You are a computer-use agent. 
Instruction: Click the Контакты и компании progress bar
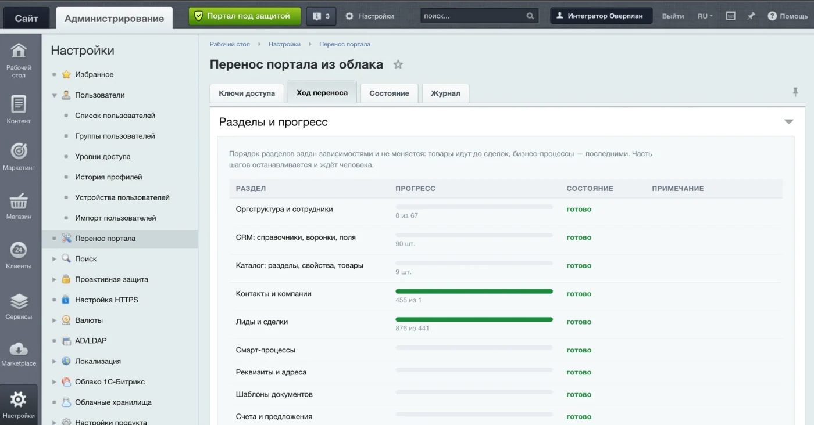[474, 291]
